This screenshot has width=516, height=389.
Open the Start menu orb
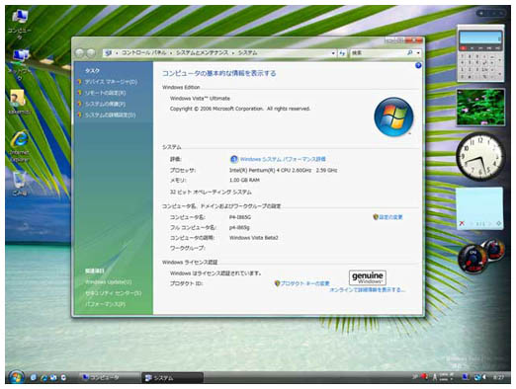click(16, 377)
